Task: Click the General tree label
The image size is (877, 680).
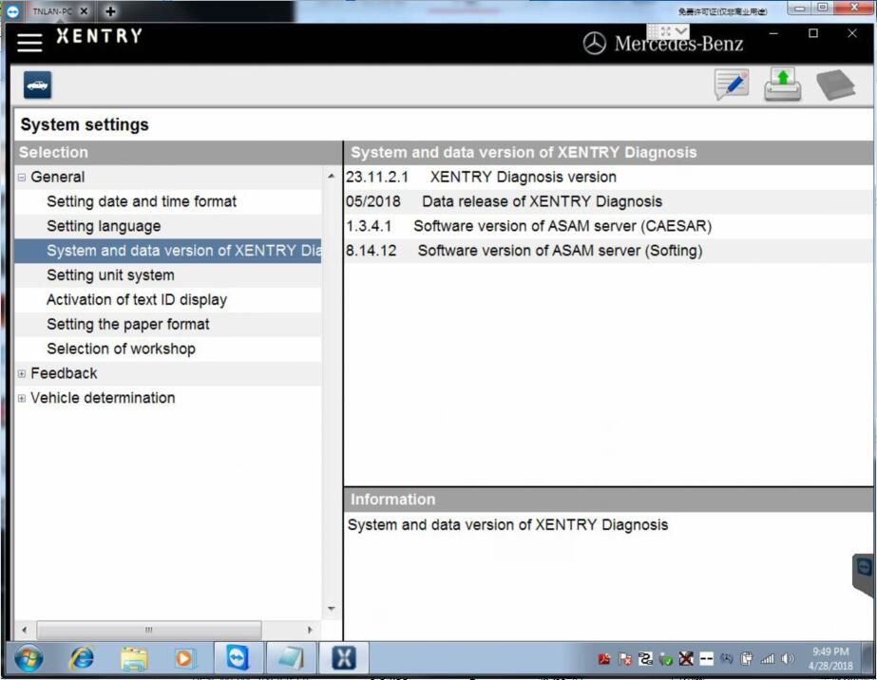Action: coord(58,177)
